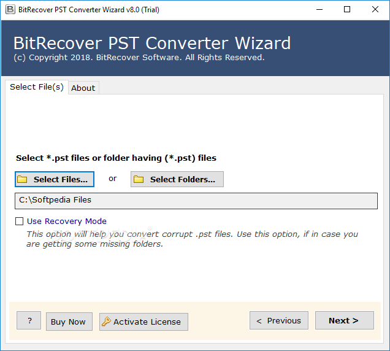Click the key icon on Activate License
The width and height of the screenshot is (390, 351).
pyautogui.click(x=106, y=322)
